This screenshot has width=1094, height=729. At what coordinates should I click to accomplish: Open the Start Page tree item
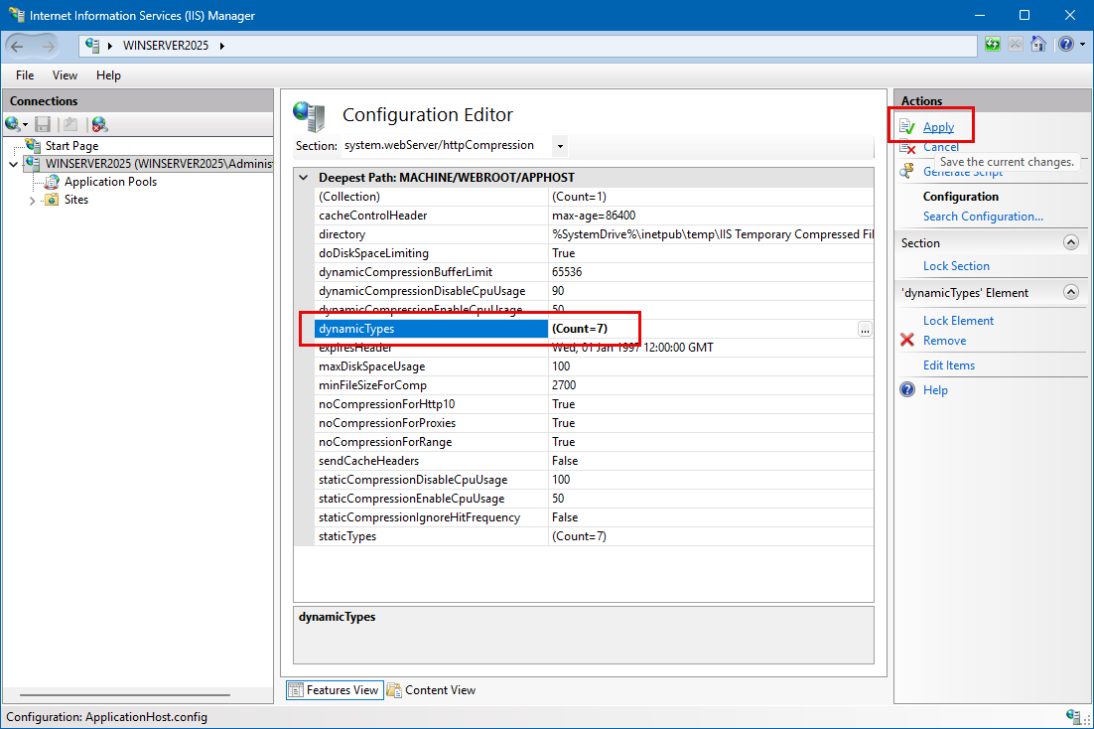coord(71,146)
